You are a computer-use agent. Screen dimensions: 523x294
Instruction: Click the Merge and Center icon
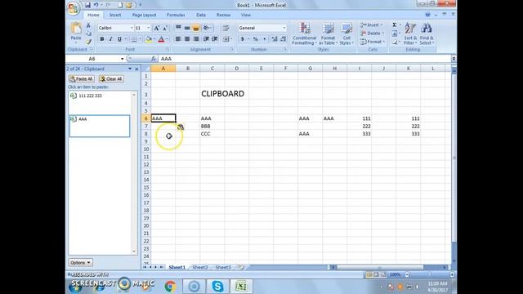(x=226, y=39)
